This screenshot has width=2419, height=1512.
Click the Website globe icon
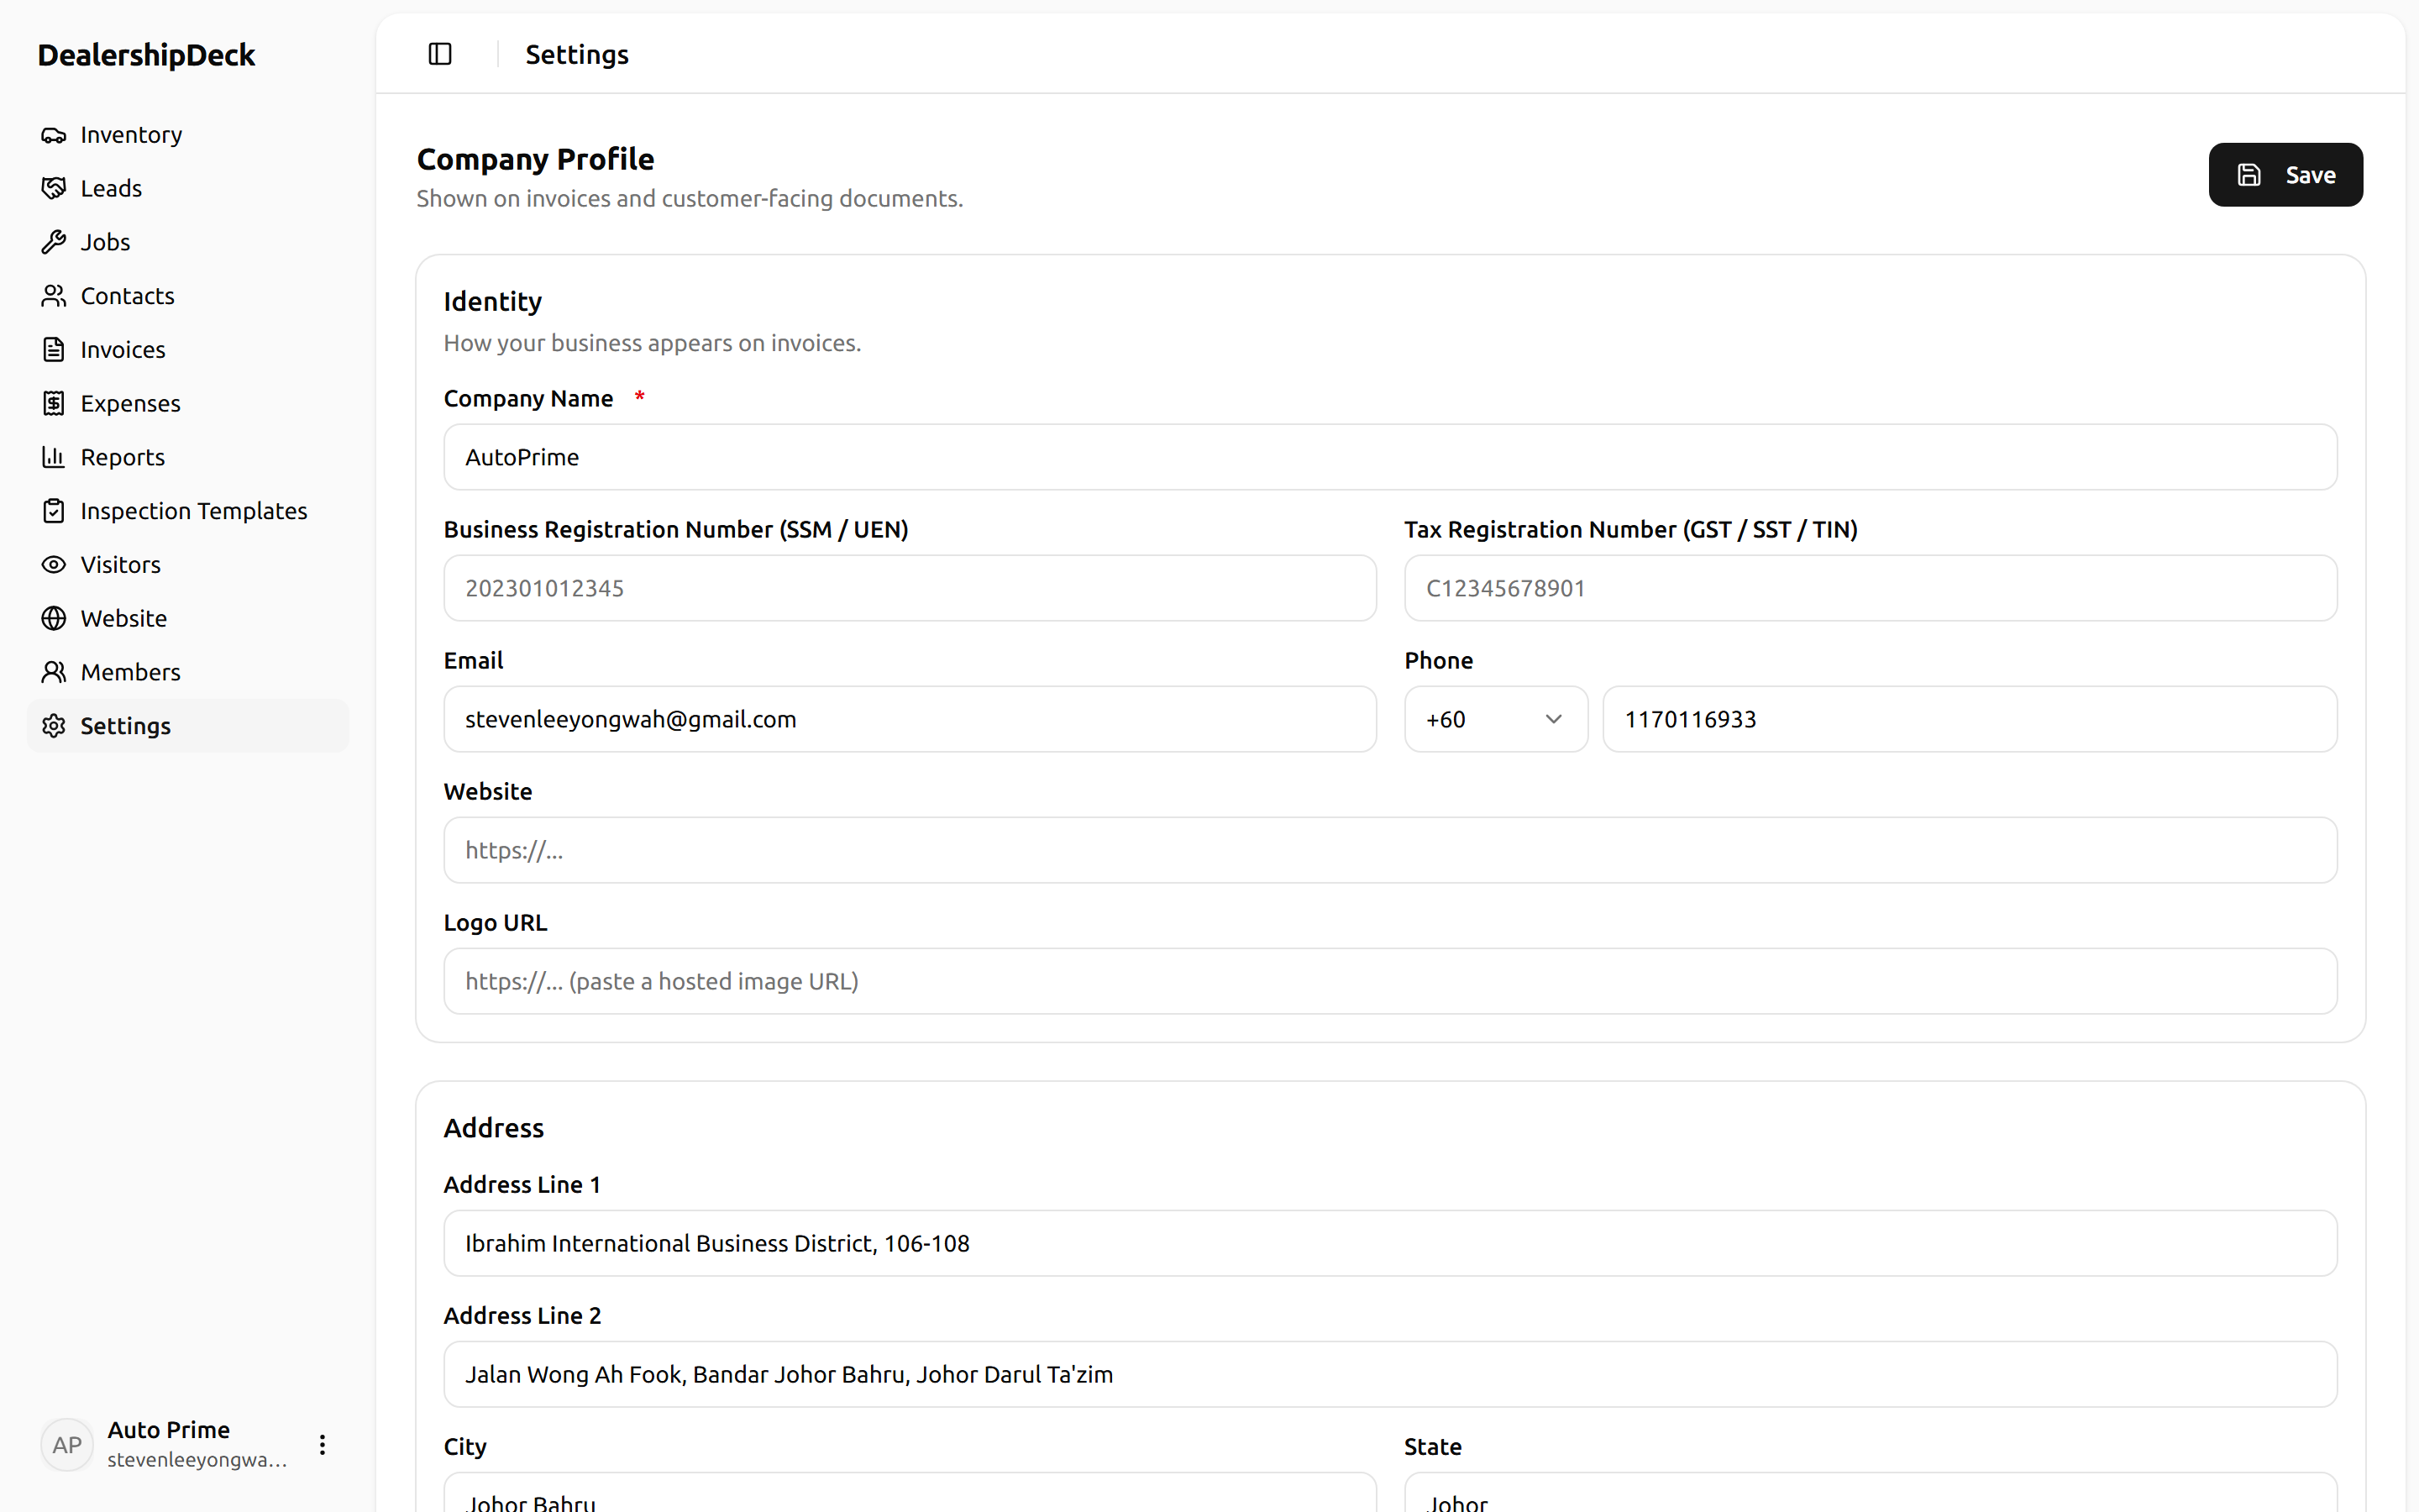coord(54,618)
